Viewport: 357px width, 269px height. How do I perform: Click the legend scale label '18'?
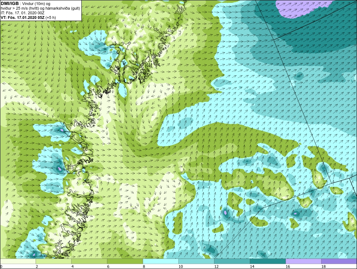pyautogui.click(x=323, y=266)
